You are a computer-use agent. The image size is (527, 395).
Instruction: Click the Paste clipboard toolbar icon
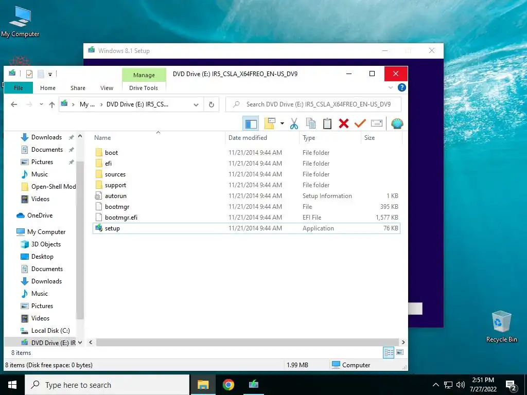[x=327, y=123]
